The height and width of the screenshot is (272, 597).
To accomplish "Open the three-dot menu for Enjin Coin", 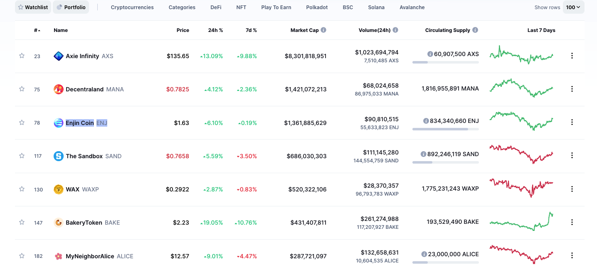I will pyautogui.click(x=572, y=122).
